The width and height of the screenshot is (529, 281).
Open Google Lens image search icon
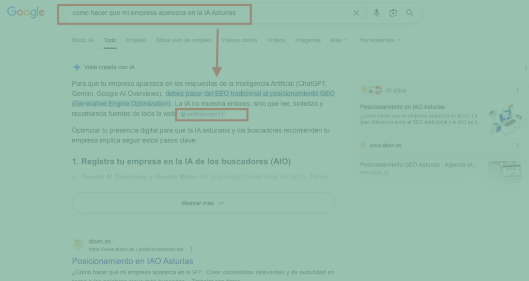click(393, 13)
